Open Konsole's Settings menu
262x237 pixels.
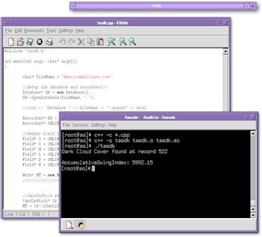click(x=98, y=125)
